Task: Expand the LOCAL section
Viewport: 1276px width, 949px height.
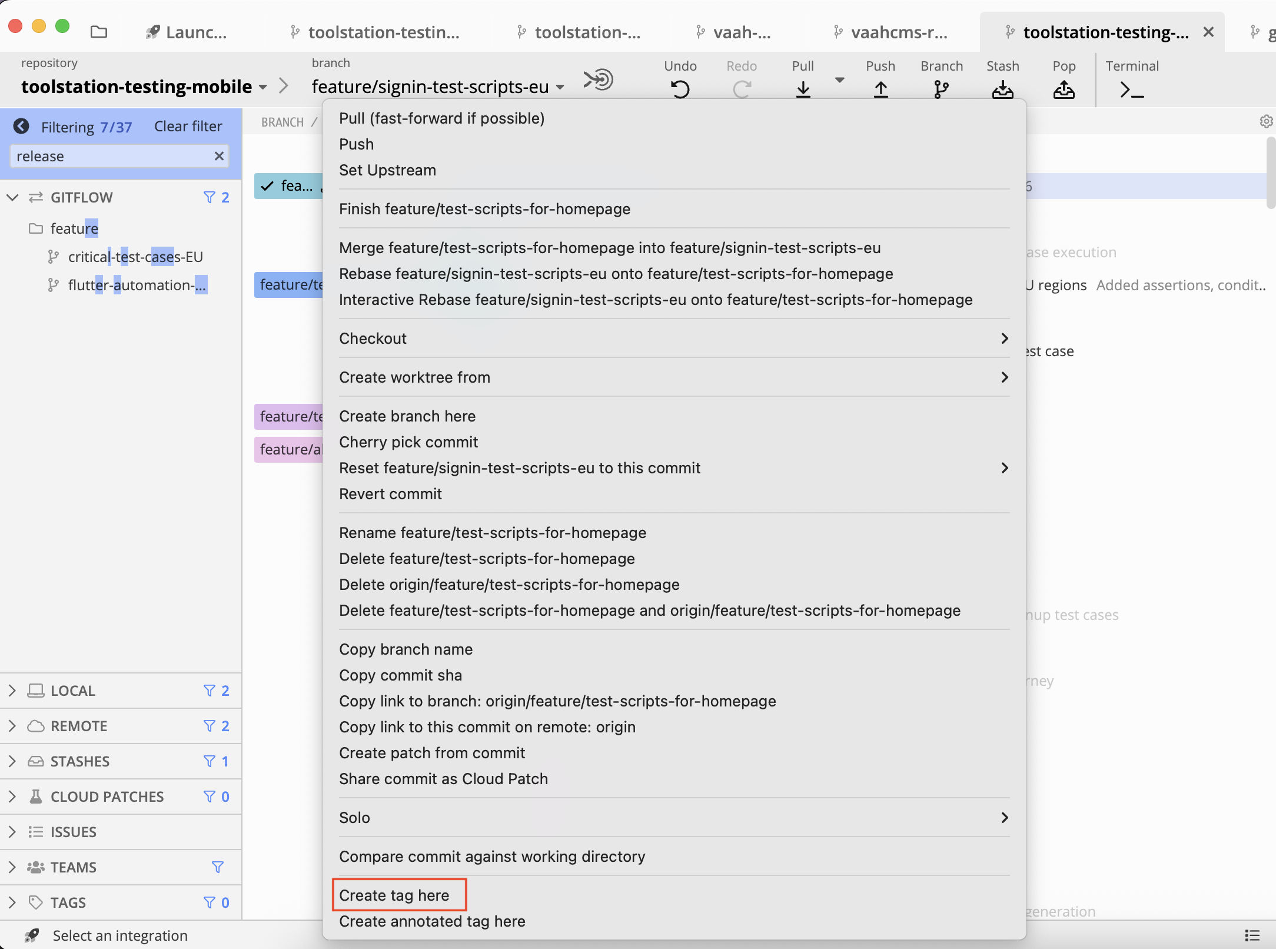Action: 12,691
